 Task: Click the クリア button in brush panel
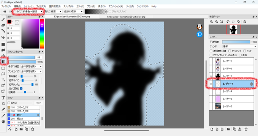click(x=38, y=103)
